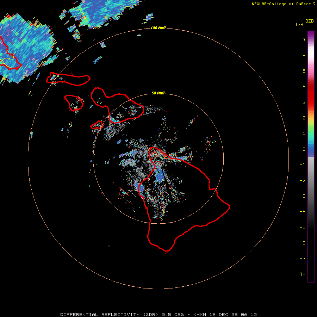Click the 7 value on color scale

[304, 39]
